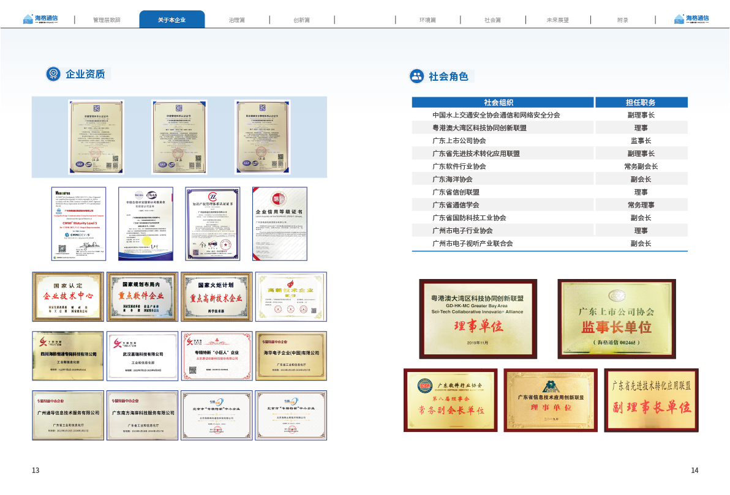Click the 企业信用等级证书 certificate image
This screenshot has height=495, width=730.
pyautogui.click(x=280, y=224)
